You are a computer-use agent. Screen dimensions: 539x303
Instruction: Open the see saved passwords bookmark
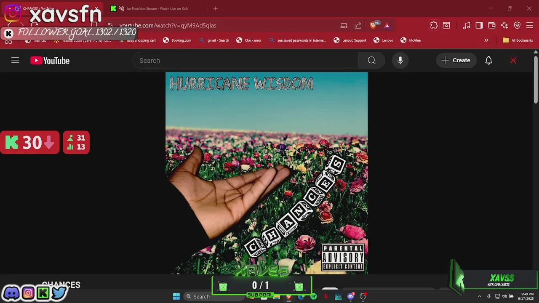(297, 40)
